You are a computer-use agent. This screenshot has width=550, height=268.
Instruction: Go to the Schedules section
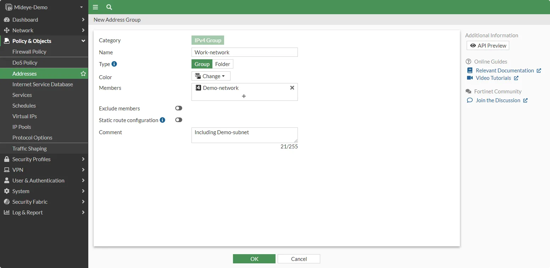(24, 105)
